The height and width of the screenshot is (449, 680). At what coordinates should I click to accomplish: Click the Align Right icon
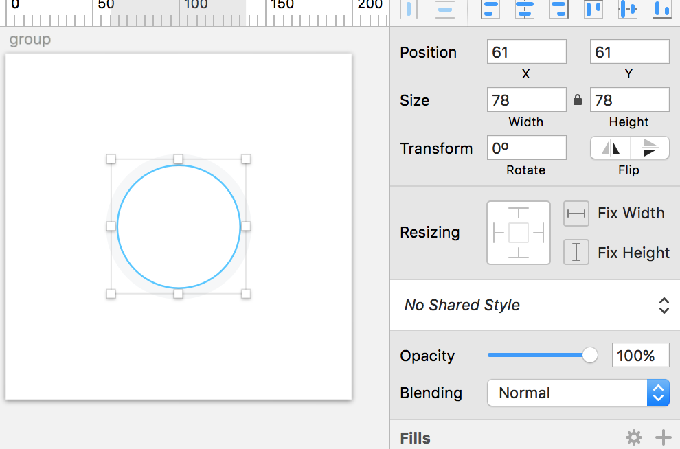point(559,10)
